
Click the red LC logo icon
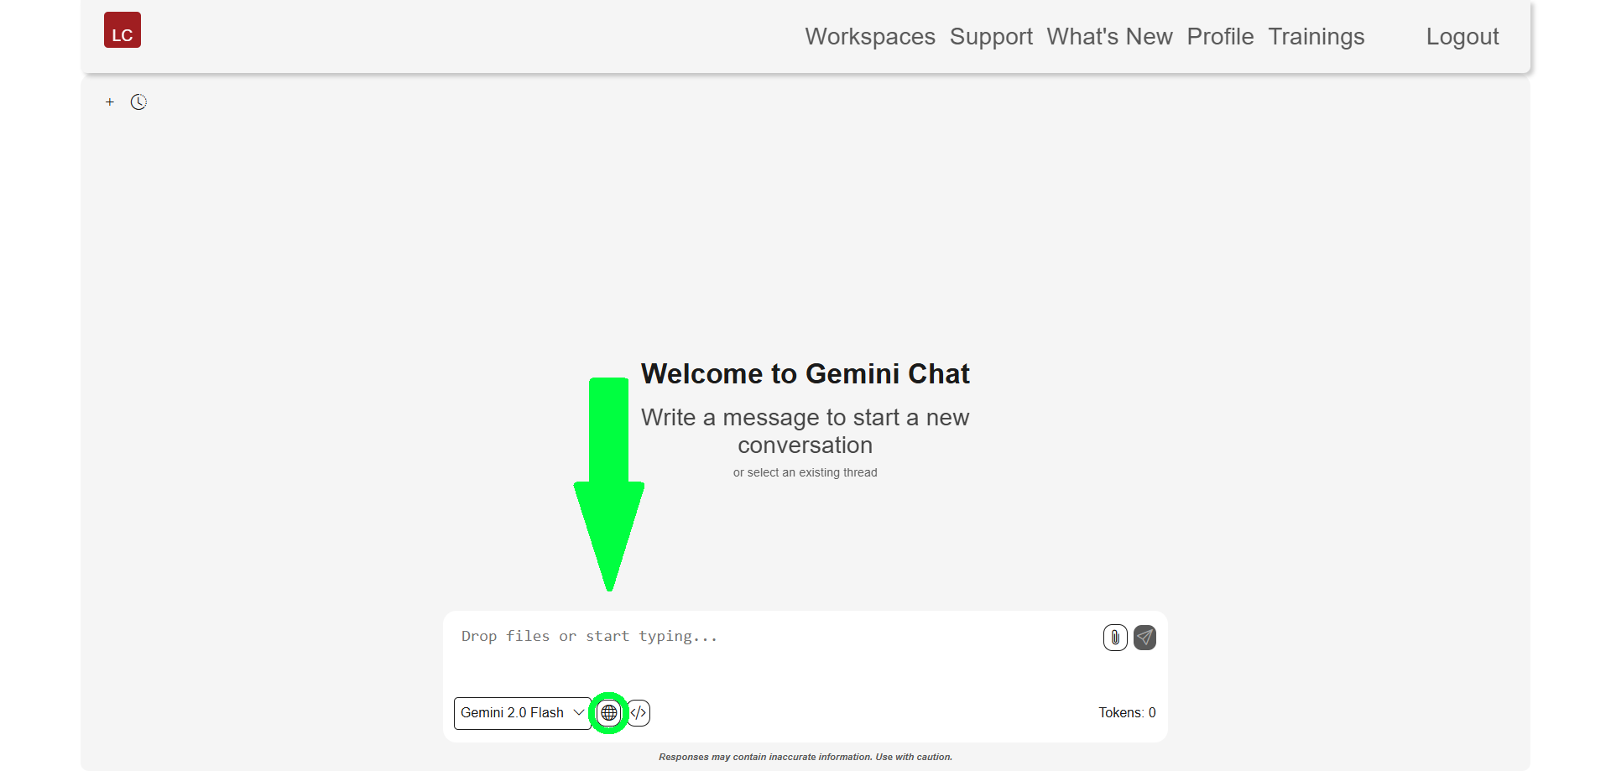[x=123, y=30]
